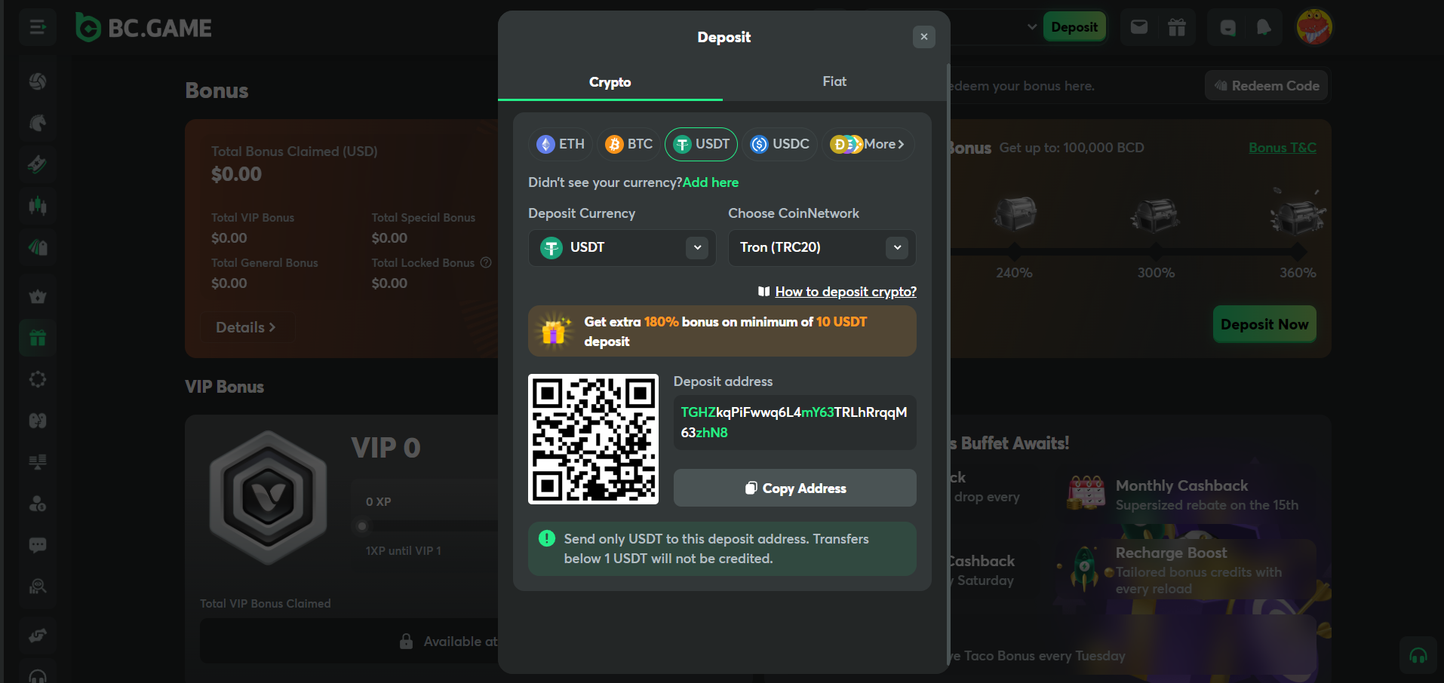Open the Tron (TRC20) network dropdown

(822, 247)
